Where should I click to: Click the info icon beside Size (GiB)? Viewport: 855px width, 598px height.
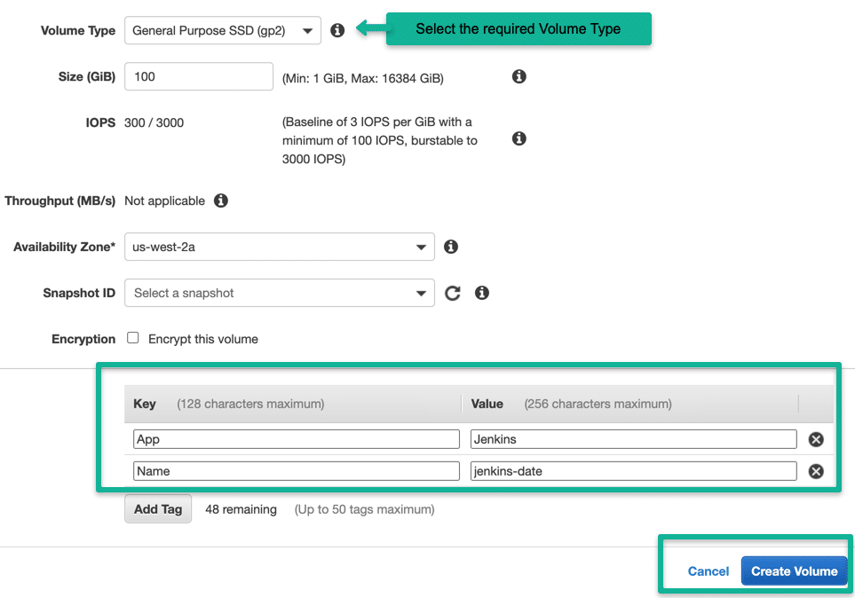(x=519, y=76)
